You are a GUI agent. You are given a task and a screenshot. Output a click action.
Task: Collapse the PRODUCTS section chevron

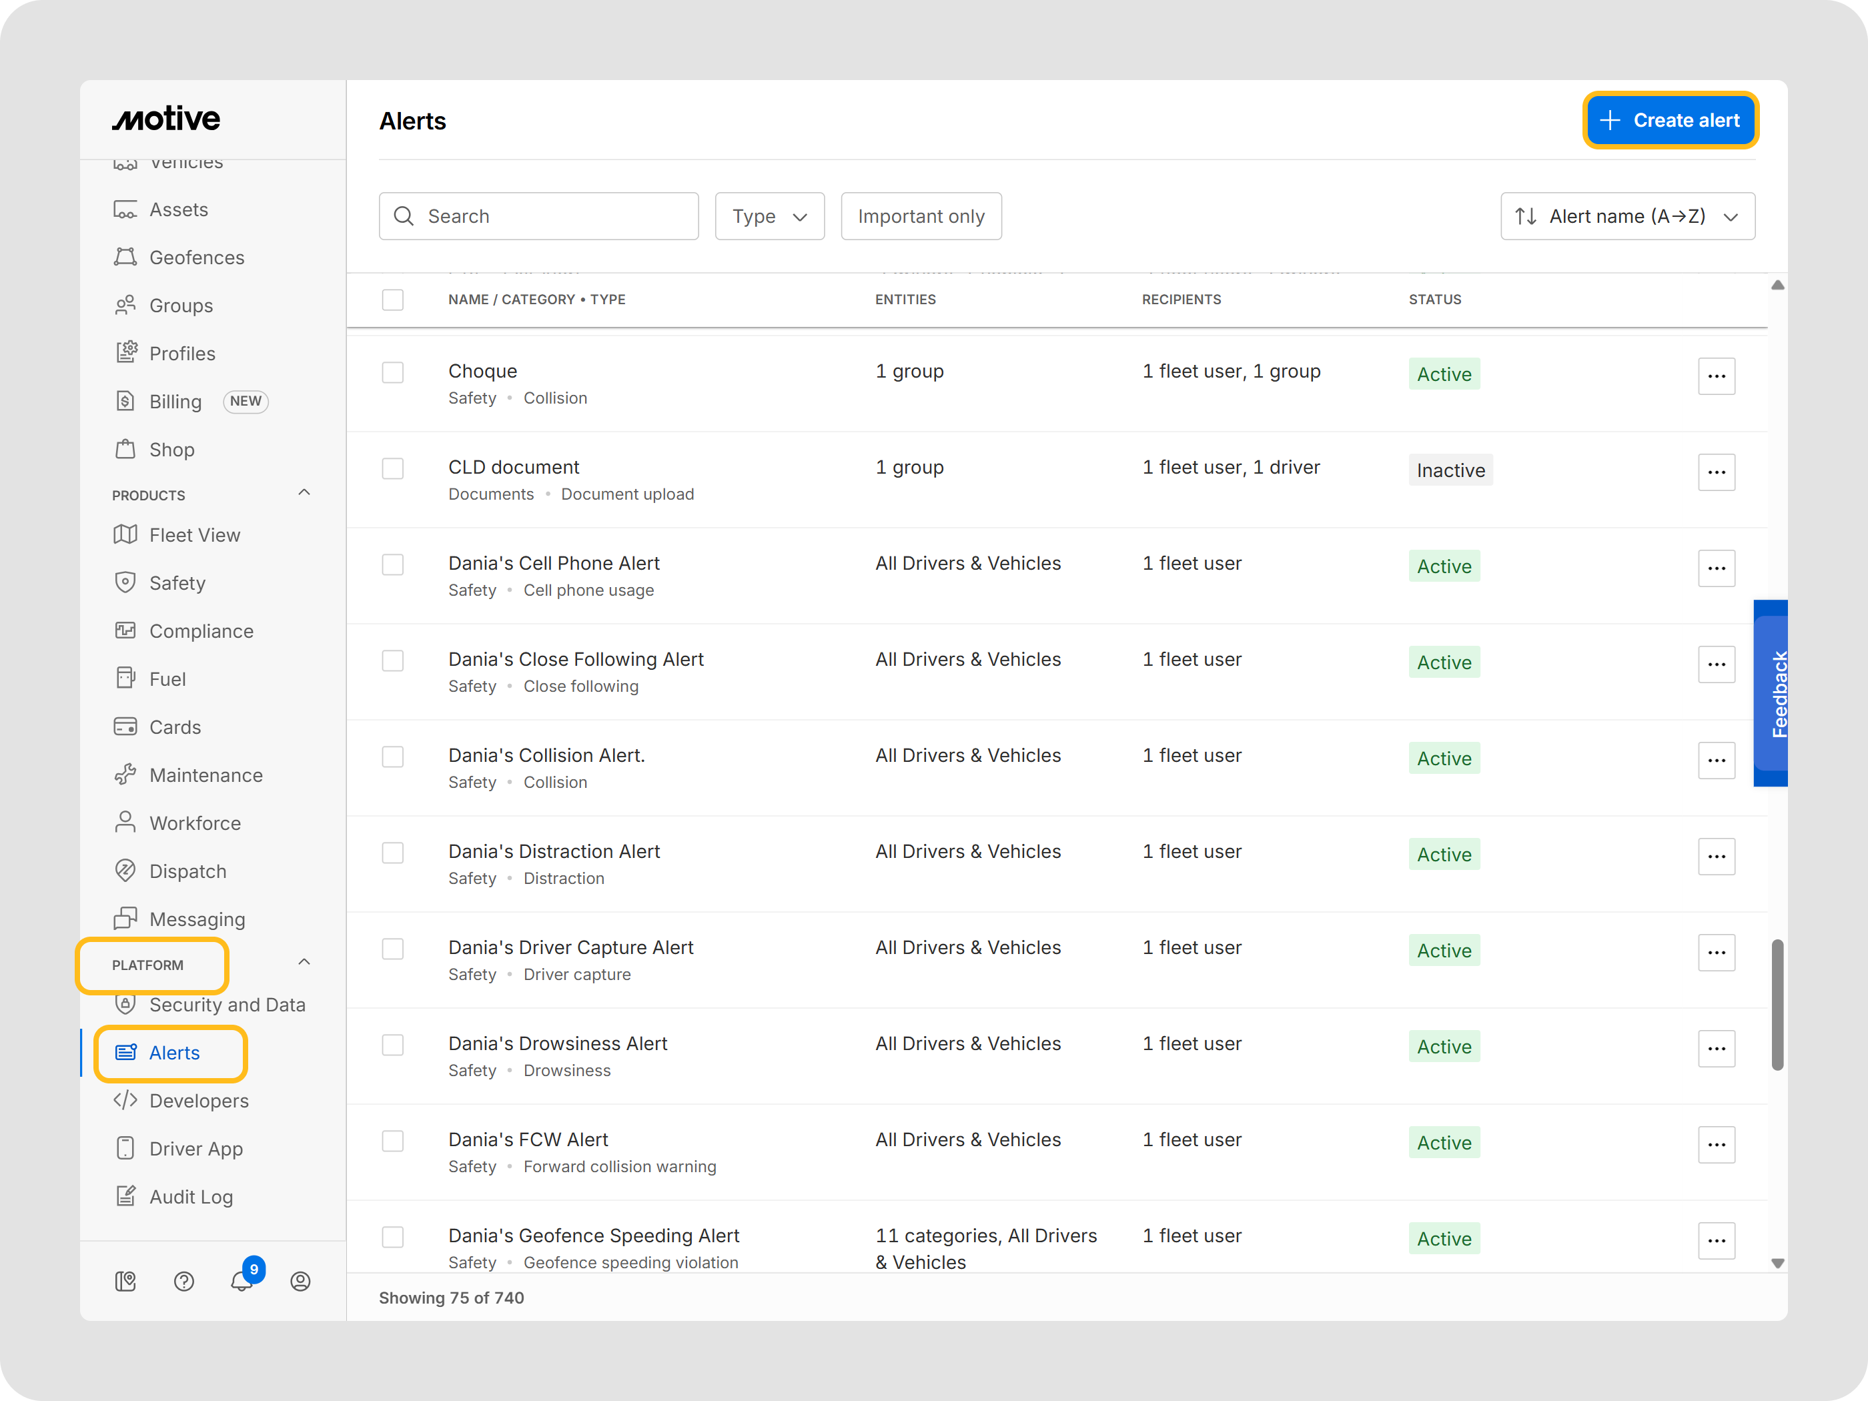tap(304, 492)
